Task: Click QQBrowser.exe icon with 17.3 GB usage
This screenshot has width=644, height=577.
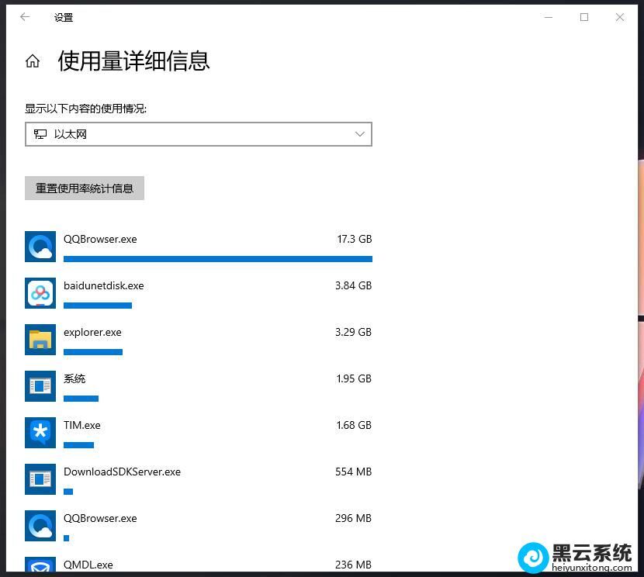Action: pyautogui.click(x=40, y=247)
